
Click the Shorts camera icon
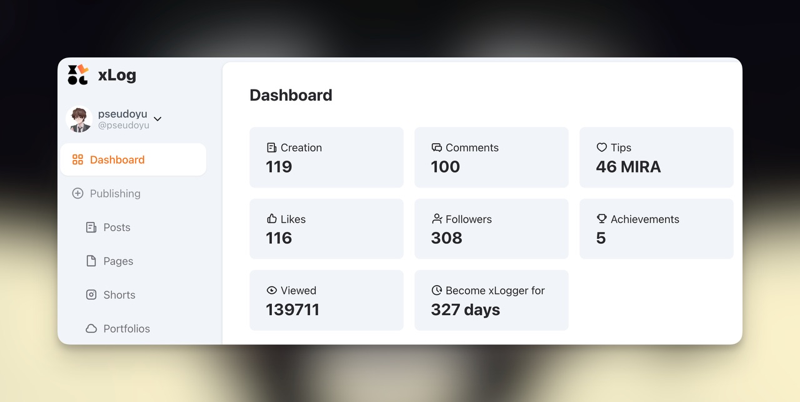pos(91,294)
